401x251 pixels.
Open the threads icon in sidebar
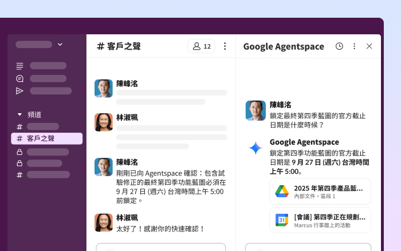tap(20, 66)
